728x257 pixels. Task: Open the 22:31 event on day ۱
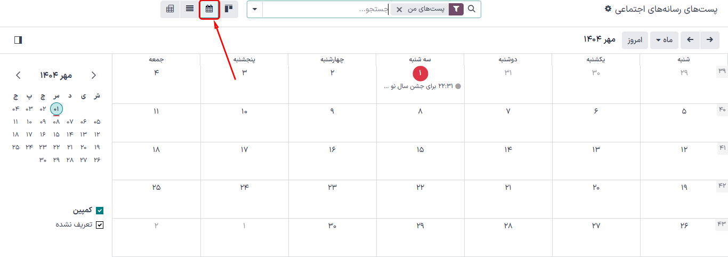[x=422, y=86]
